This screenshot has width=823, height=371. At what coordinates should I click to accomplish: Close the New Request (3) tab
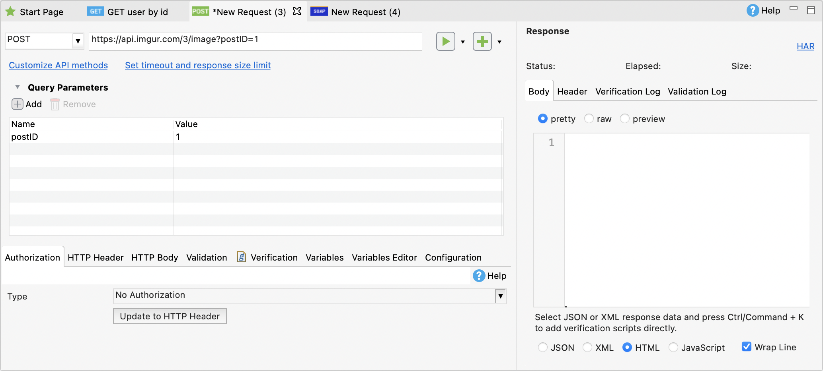(297, 12)
